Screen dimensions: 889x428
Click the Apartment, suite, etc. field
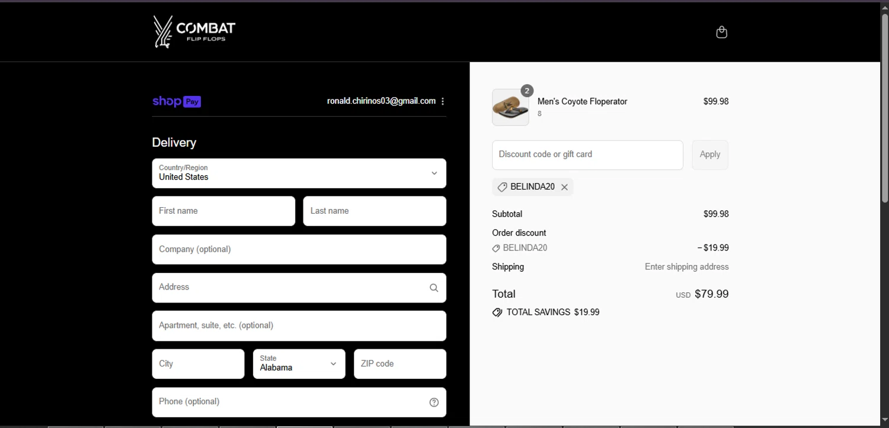[x=299, y=326]
